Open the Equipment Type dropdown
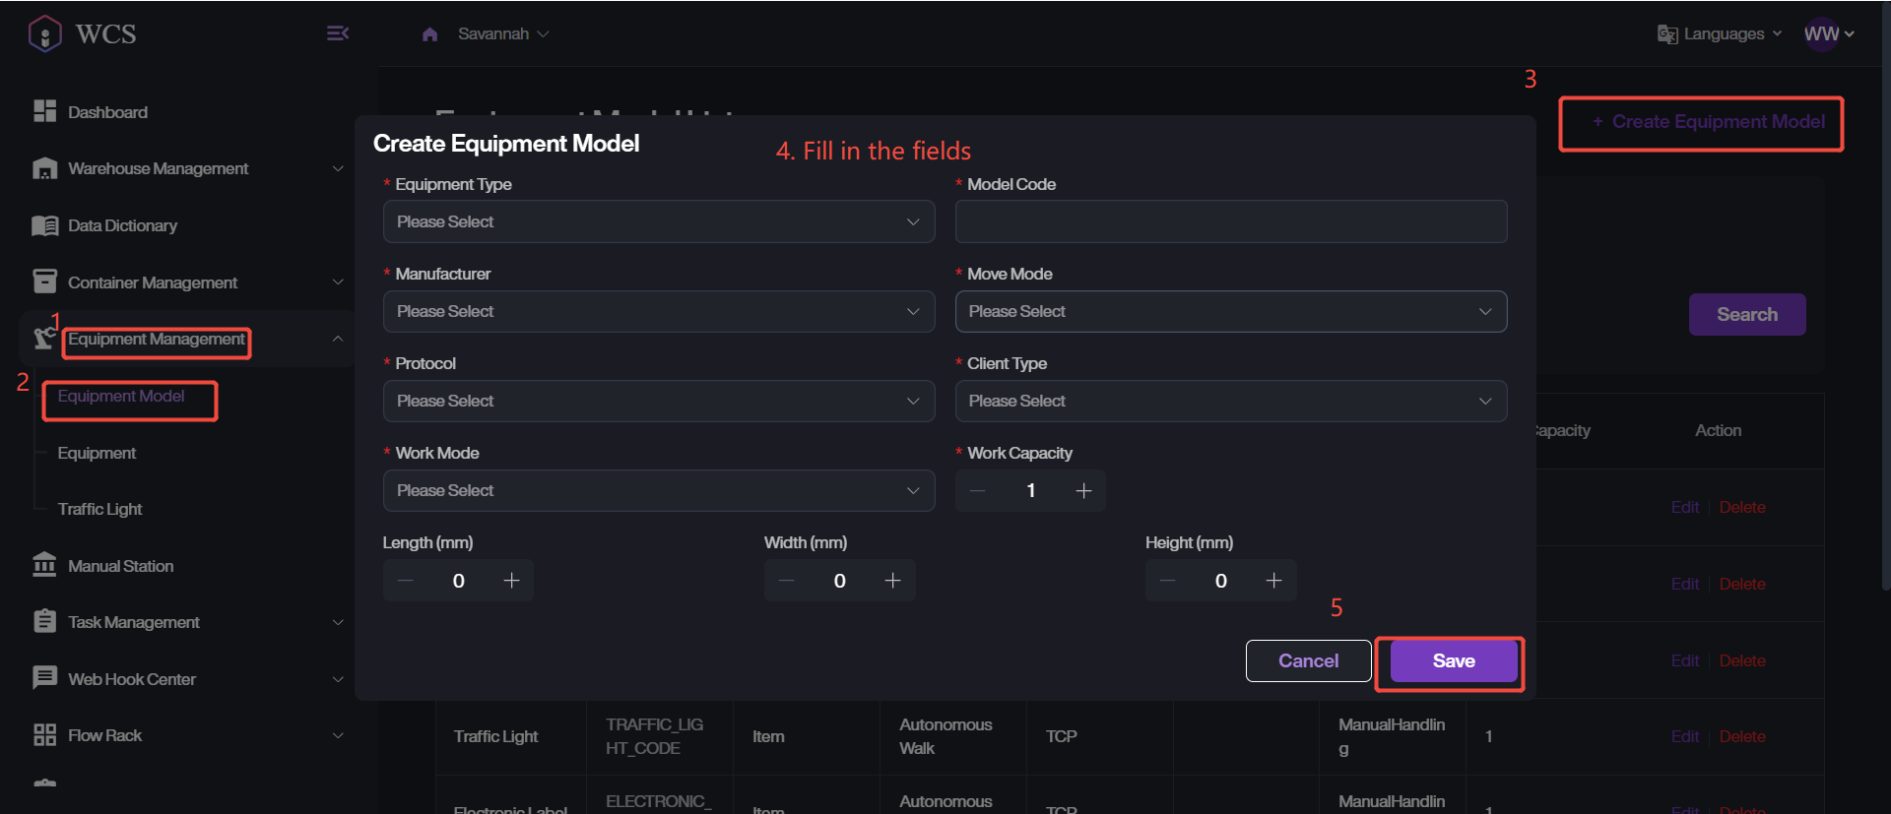 (658, 221)
